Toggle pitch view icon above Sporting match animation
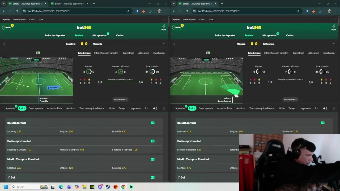Image resolution: width=340 pixels, height=191 pixels. [x=38, y=53]
